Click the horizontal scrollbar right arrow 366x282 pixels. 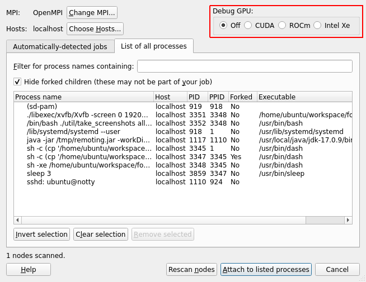point(348,220)
